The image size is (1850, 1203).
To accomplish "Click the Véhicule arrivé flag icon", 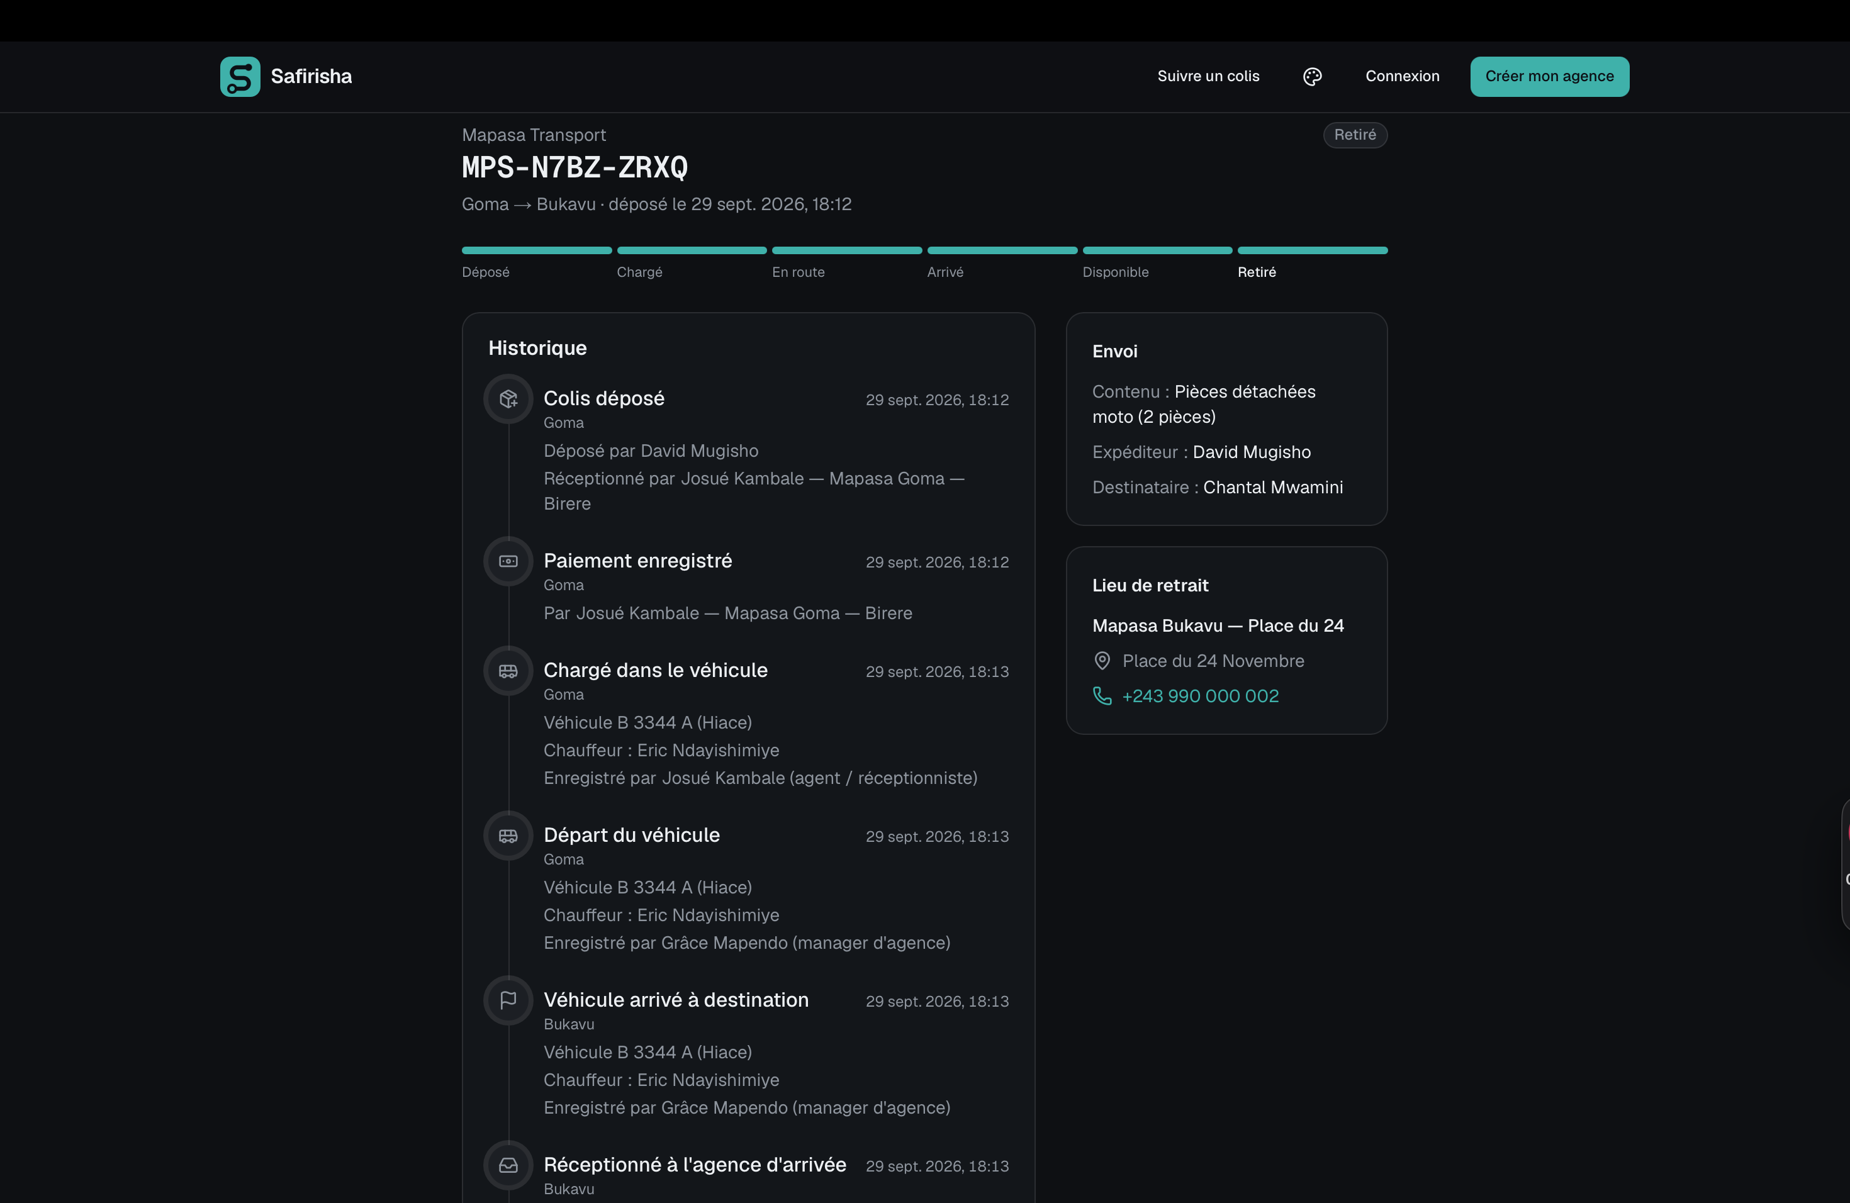I will point(508,1000).
